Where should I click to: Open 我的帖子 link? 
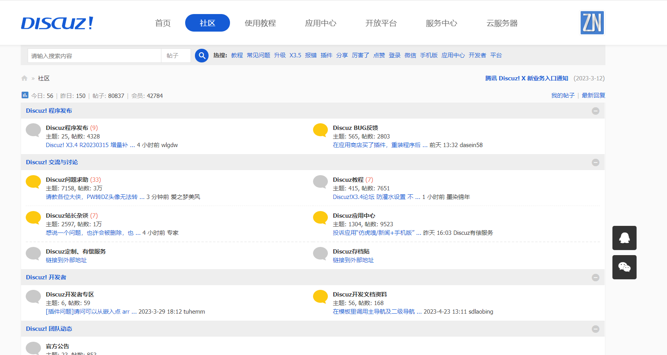[563, 96]
